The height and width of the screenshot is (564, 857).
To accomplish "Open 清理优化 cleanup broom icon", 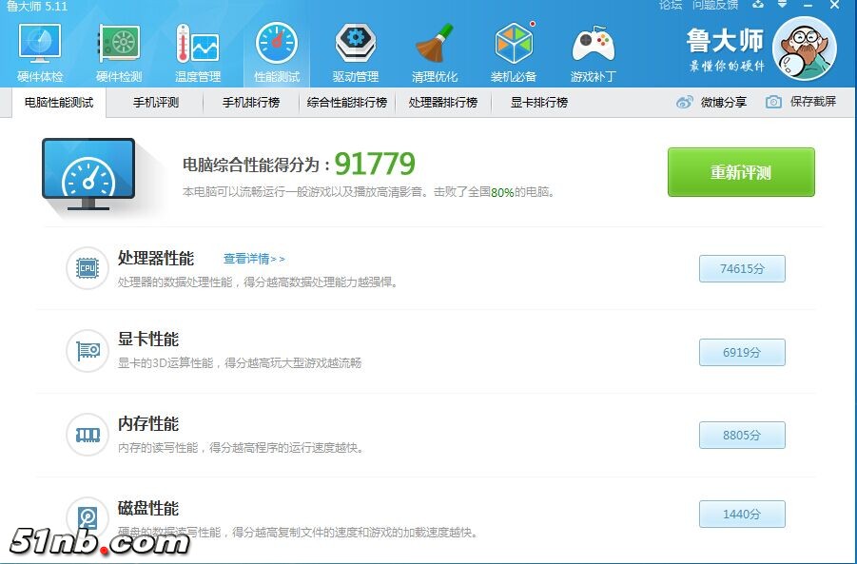I will 435,44.
